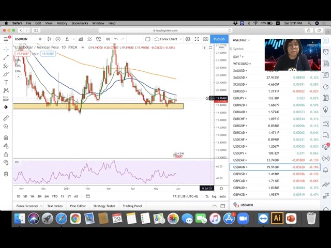
Task: Toggle hide all drawings eye icon
Action: (6, 163)
